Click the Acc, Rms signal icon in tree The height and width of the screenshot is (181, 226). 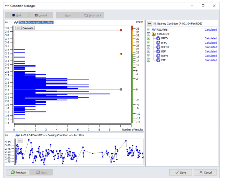[x=153, y=30]
